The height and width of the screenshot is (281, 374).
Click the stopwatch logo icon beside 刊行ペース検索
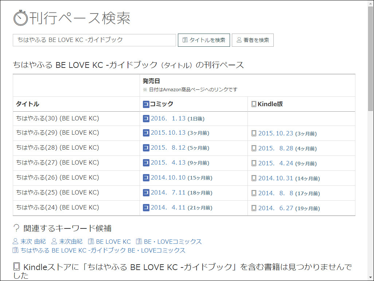tap(20, 18)
